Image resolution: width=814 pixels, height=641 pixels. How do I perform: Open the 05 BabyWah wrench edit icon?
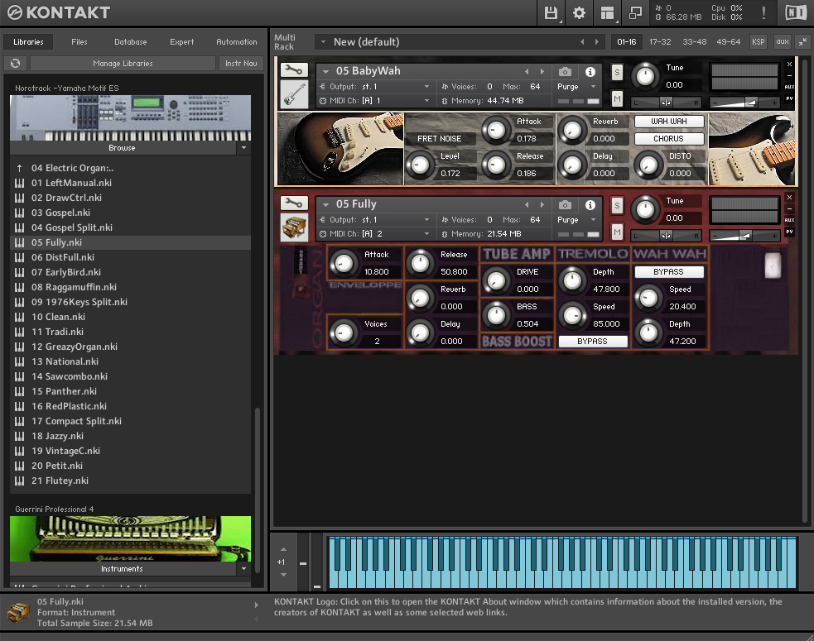tap(294, 70)
